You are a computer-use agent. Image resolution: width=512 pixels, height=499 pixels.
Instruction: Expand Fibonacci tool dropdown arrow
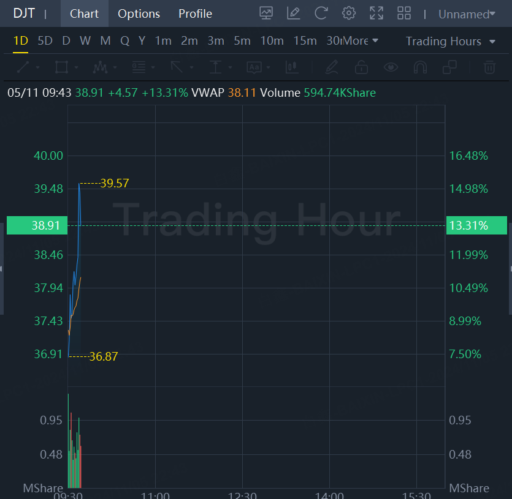coord(153,67)
